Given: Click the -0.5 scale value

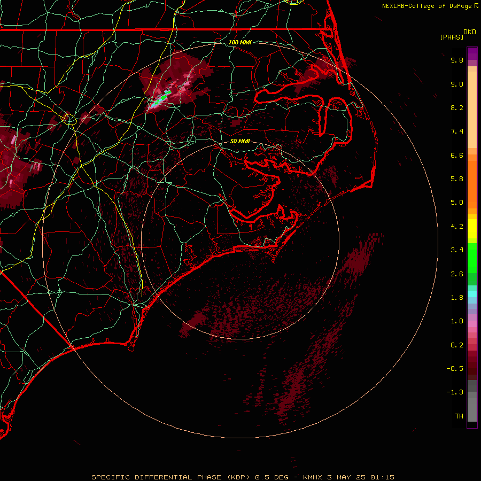Looking at the screenshot, I should tap(455, 369).
